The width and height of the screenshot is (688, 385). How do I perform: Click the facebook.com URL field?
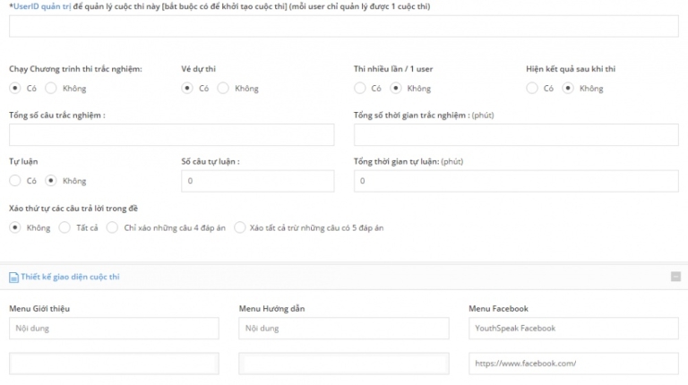pyautogui.click(x=573, y=364)
